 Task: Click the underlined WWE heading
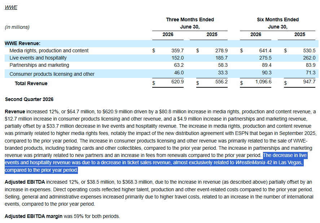pos(11,7)
